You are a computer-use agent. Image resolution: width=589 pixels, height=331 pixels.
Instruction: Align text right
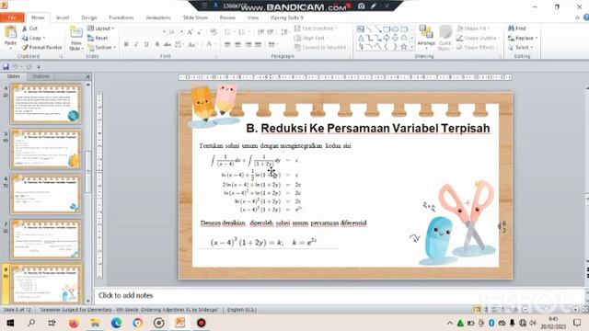[248, 44]
